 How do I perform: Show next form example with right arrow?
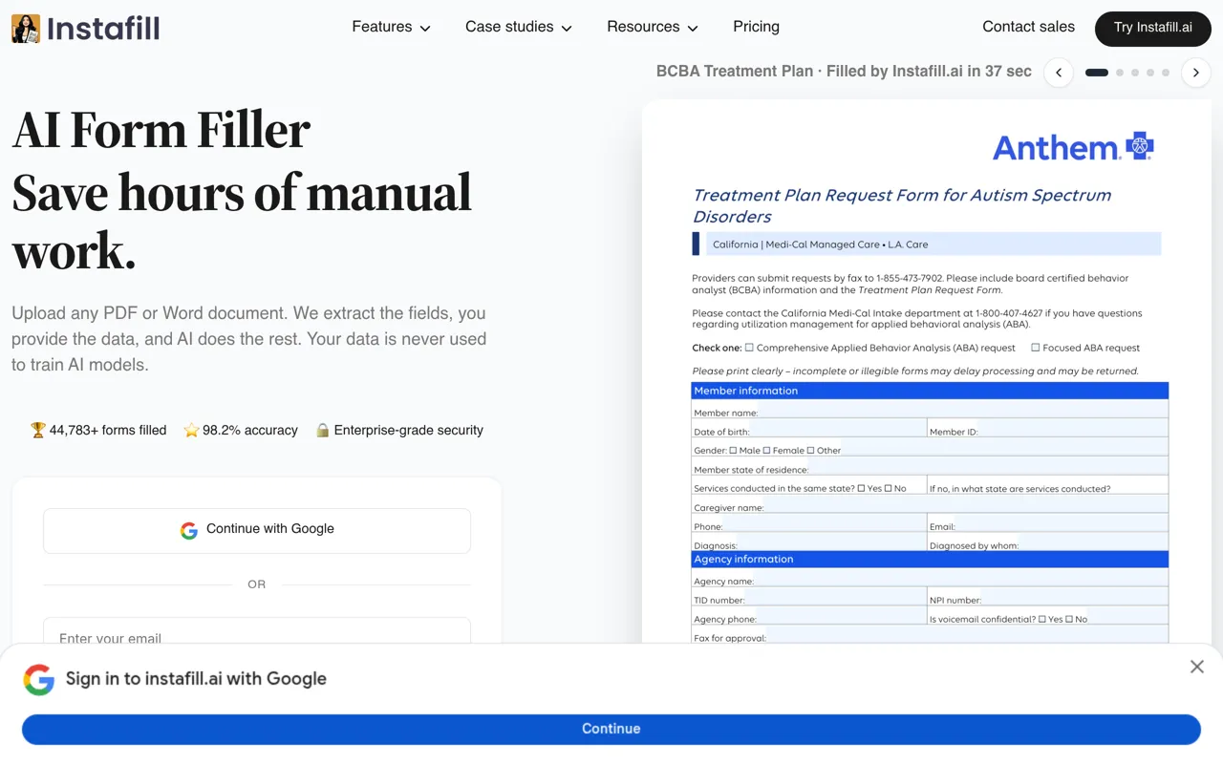[1195, 73]
